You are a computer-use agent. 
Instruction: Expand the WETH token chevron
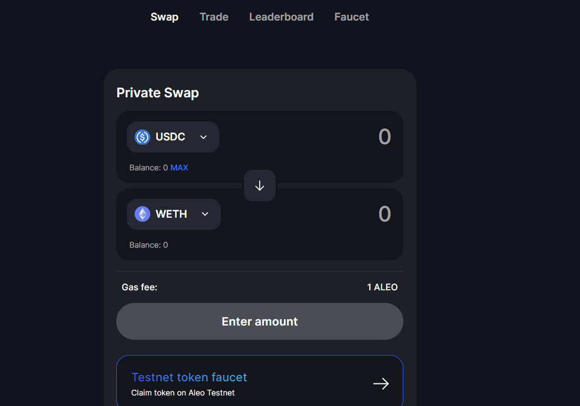point(205,214)
